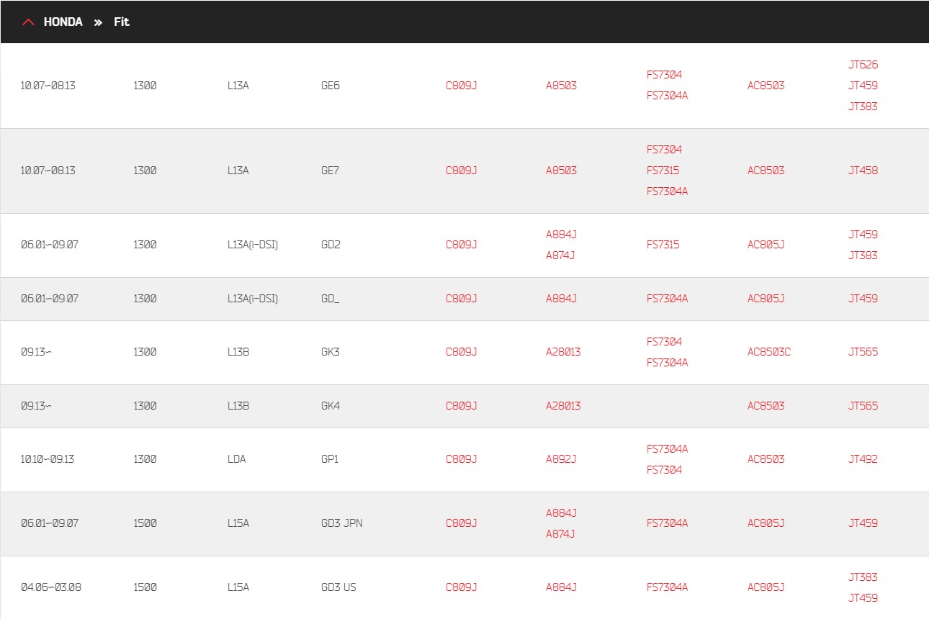Open part FS7304 in the GK3 row
The height and width of the screenshot is (619, 929).
(x=665, y=342)
